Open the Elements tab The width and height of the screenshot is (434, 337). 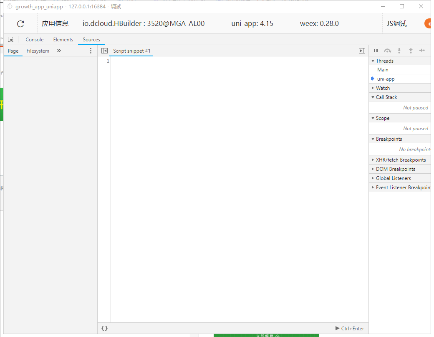pyautogui.click(x=63, y=40)
